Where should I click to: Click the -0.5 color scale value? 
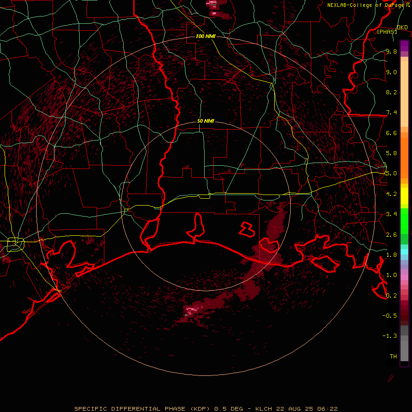(x=390, y=316)
